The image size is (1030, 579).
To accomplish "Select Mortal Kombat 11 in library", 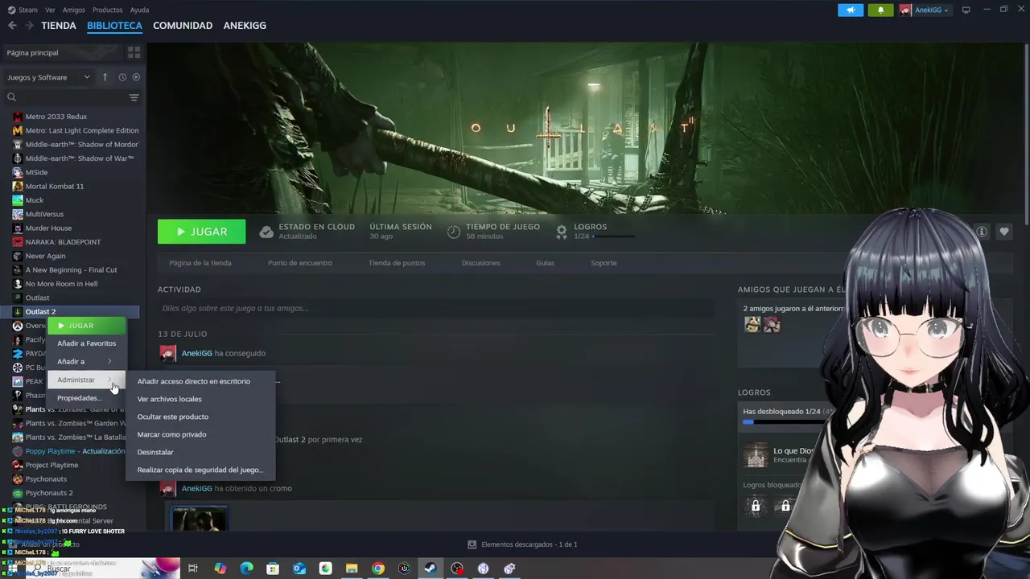I will pyautogui.click(x=55, y=186).
